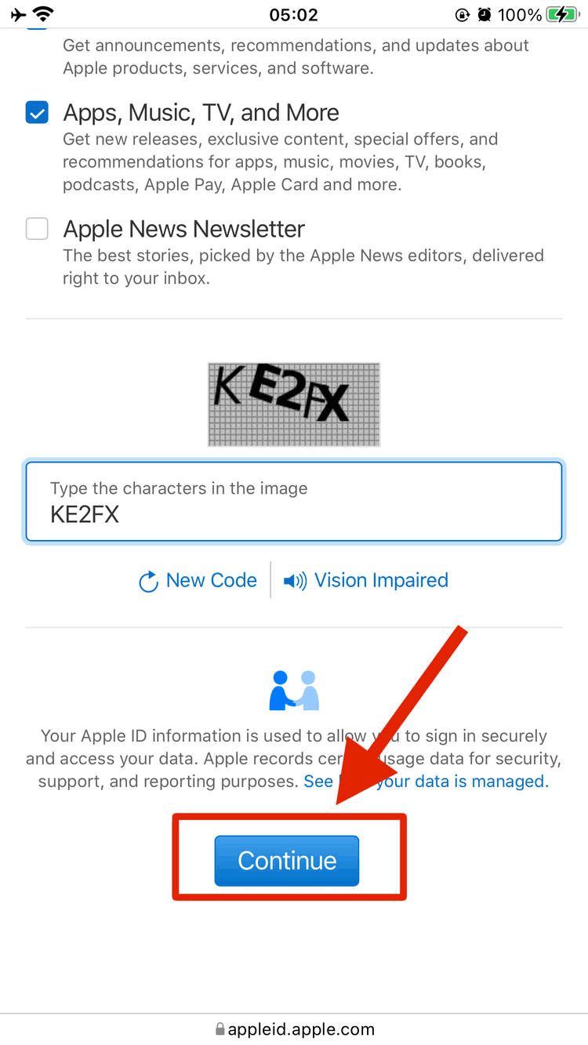588x1045 pixels.
Task: Click the blue Continue button
Action: coord(287,861)
